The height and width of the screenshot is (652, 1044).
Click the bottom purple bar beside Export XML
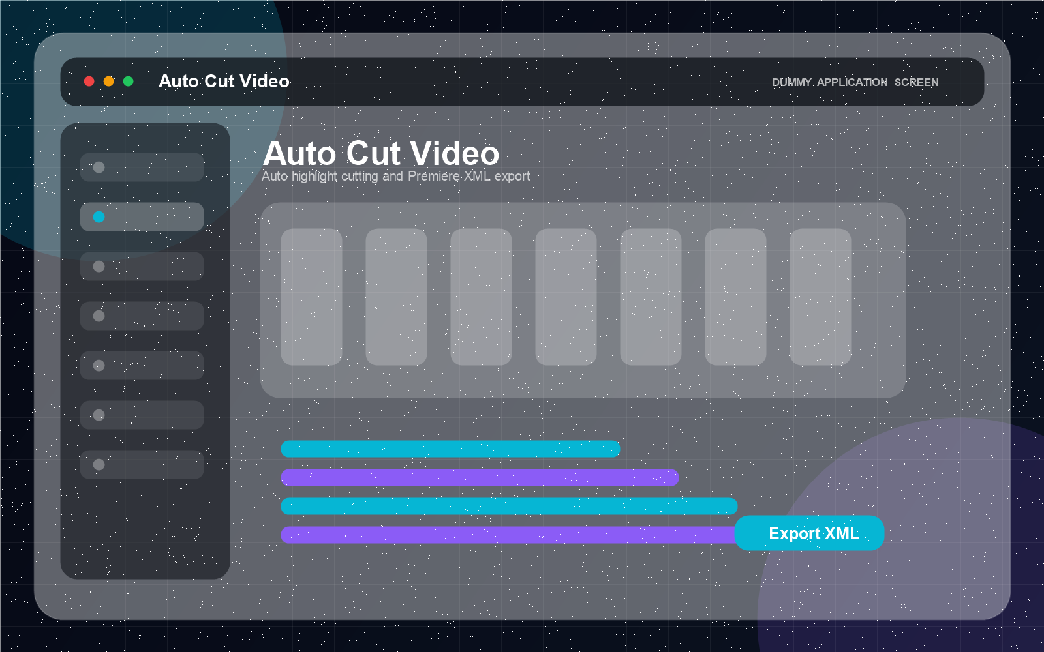click(508, 535)
